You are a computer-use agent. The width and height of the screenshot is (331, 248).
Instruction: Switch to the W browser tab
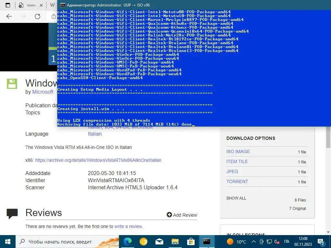(x=52, y=5)
